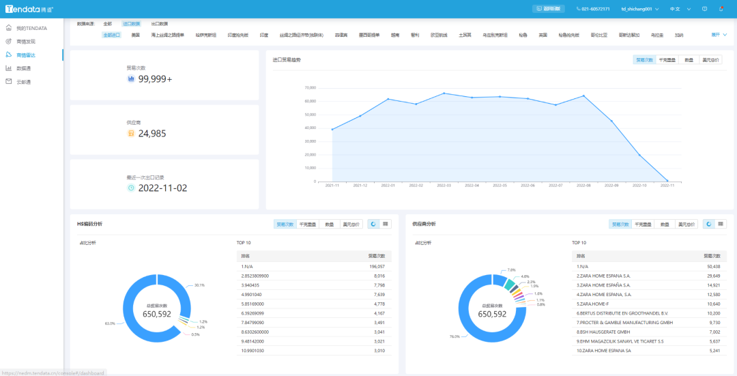Select the 进口数据 data source tab
The height and width of the screenshot is (376, 737).
pos(131,23)
